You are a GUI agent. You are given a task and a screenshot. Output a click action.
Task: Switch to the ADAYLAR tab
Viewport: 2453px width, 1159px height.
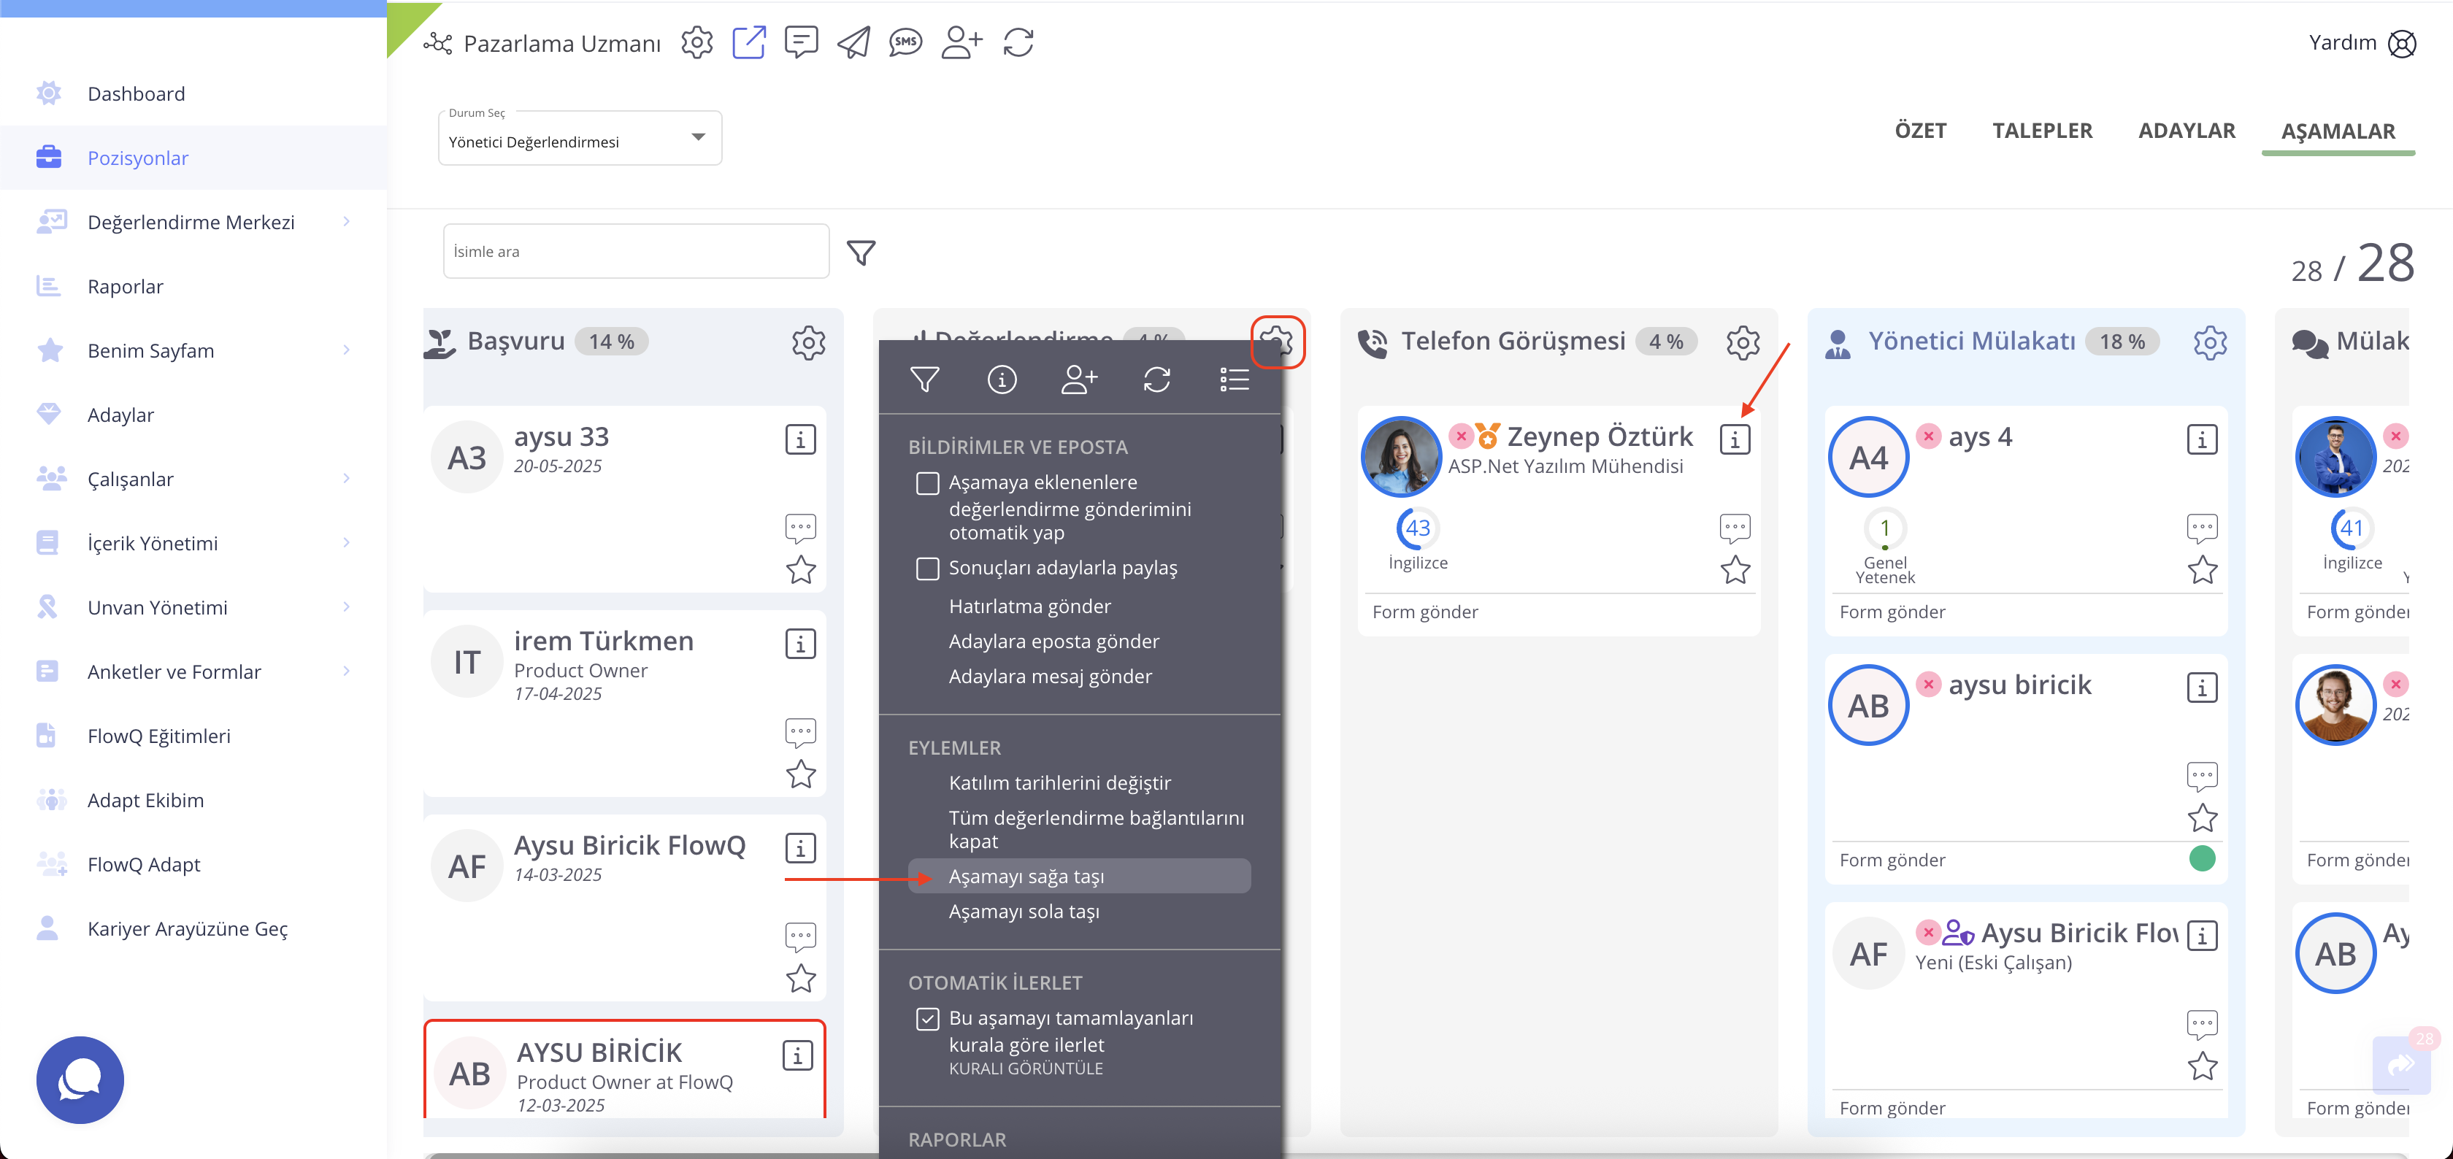[2187, 131]
